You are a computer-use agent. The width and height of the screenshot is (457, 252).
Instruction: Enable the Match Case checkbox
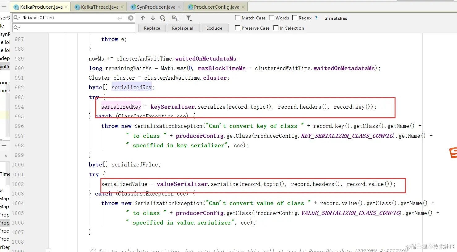click(238, 18)
